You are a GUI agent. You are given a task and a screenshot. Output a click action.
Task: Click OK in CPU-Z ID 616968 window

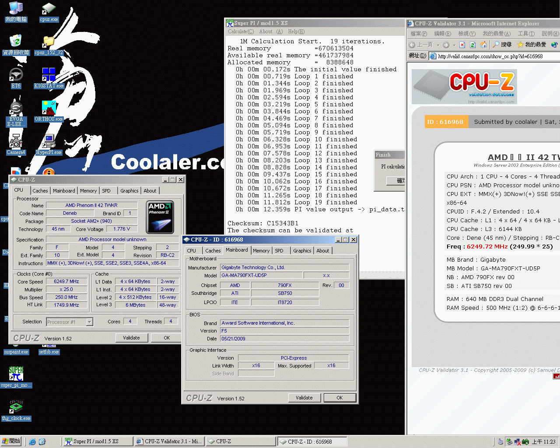tap(339, 398)
